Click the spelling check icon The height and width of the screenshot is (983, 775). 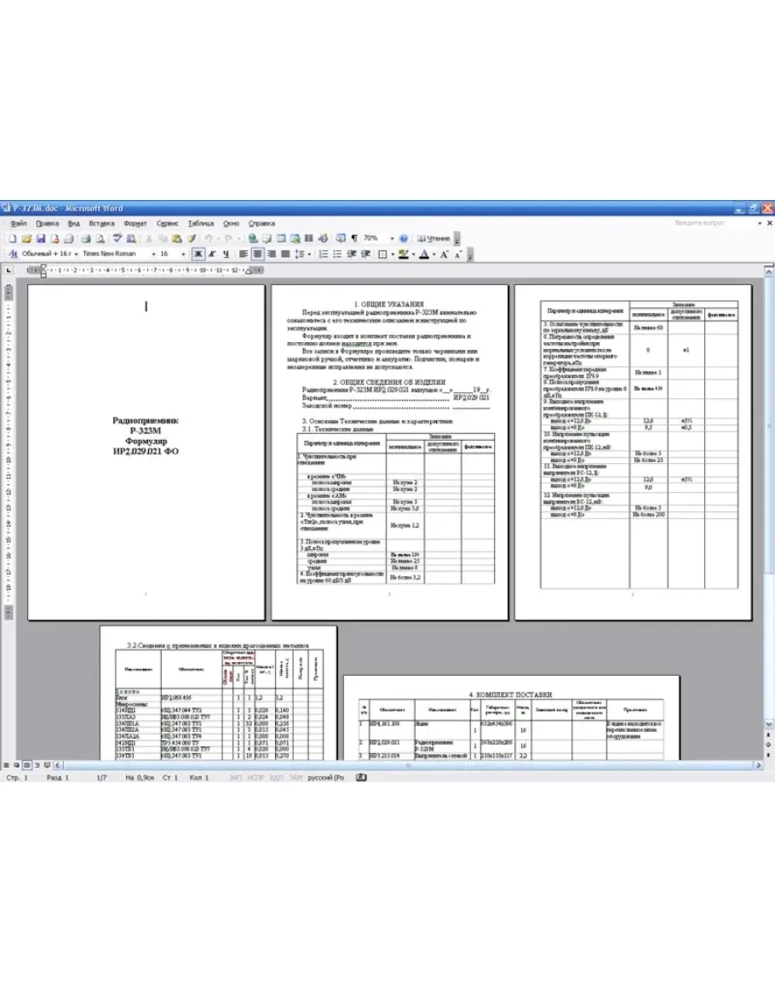[x=118, y=239]
